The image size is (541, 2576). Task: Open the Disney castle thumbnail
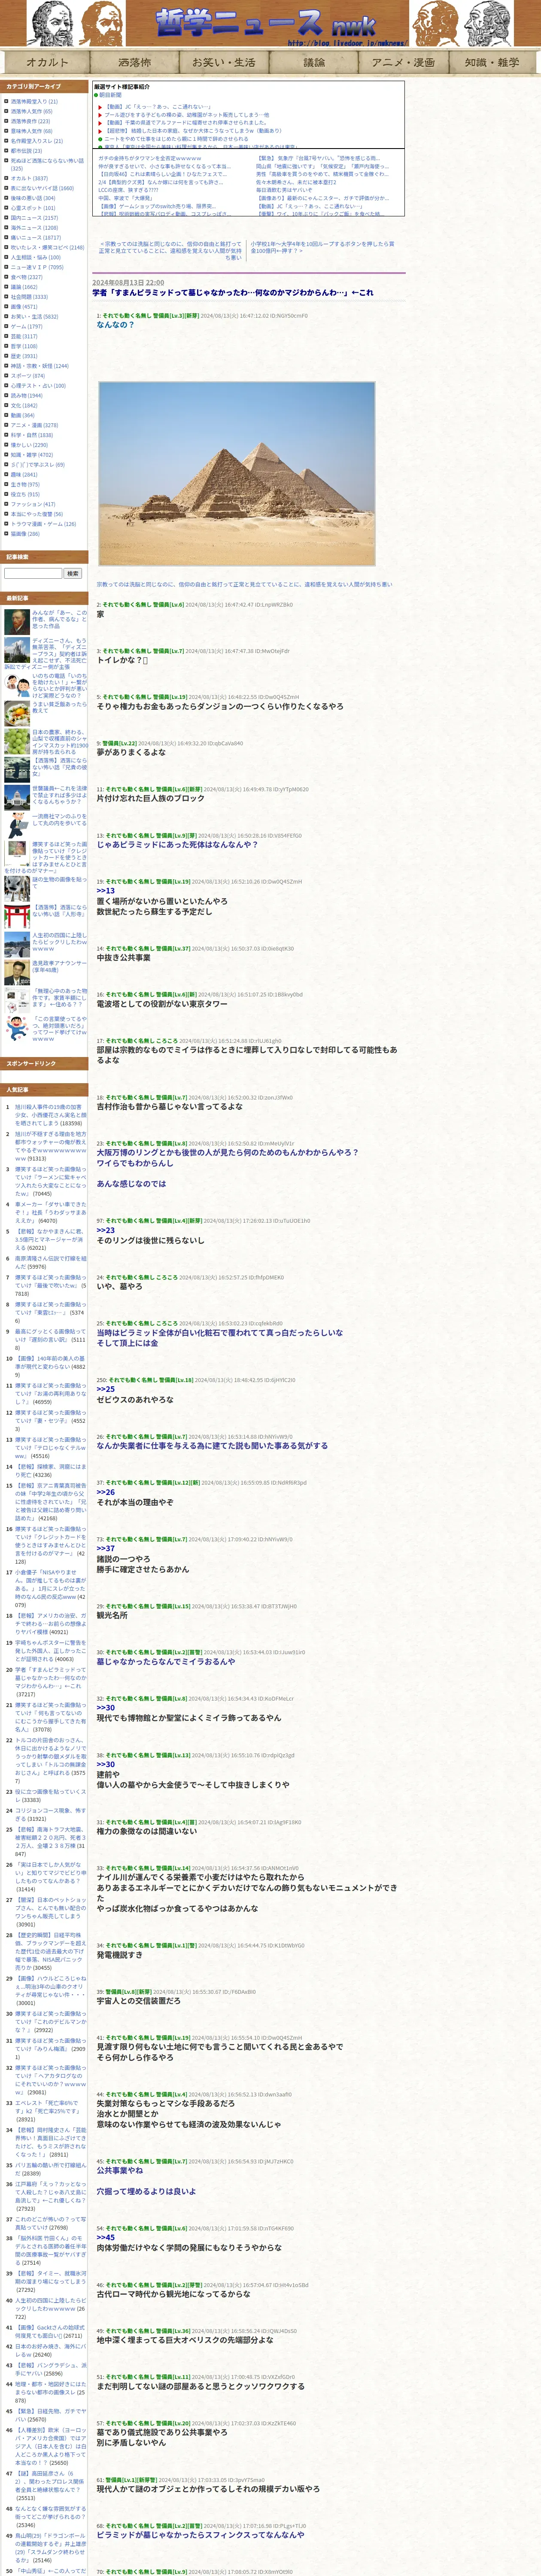pyautogui.click(x=17, y=650)
